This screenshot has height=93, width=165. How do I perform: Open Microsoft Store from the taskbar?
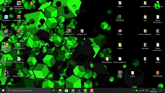[x=67, y=90]
